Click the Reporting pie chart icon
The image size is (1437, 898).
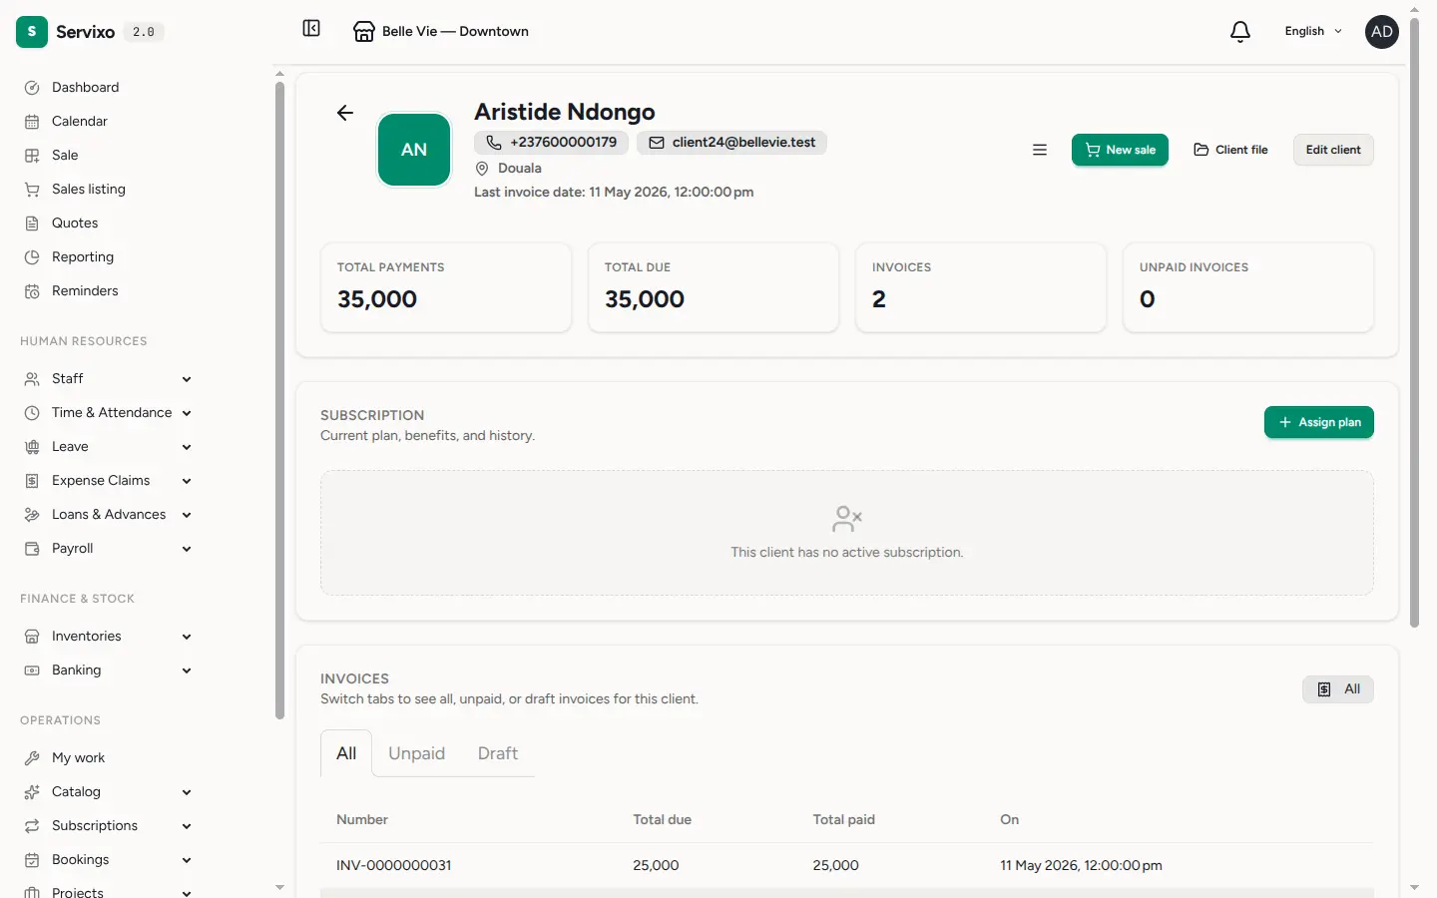coord(32,257)
